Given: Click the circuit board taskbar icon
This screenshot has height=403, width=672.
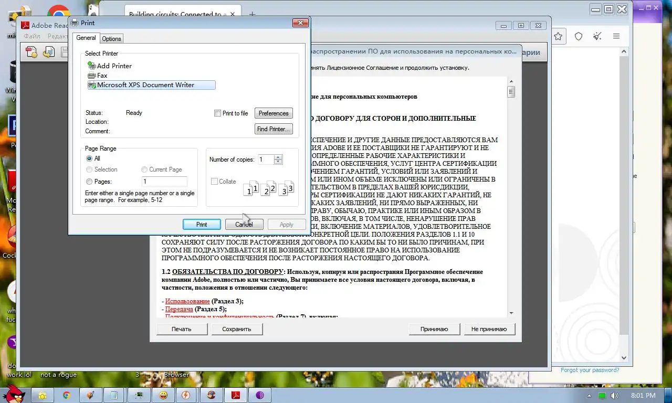Looking at the screenshot, I should (x=139, y=395).
